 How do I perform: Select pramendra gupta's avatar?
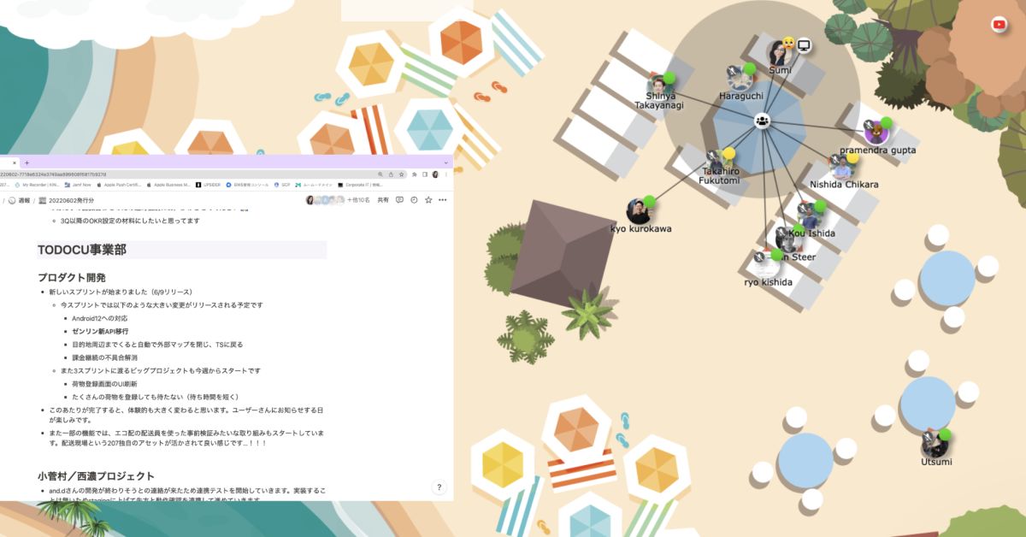(875, 133)
